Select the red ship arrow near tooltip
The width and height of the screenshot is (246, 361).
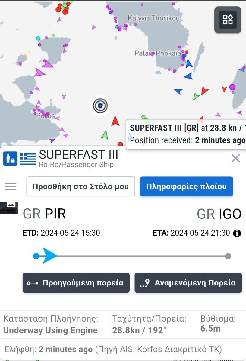pos(115,121)
